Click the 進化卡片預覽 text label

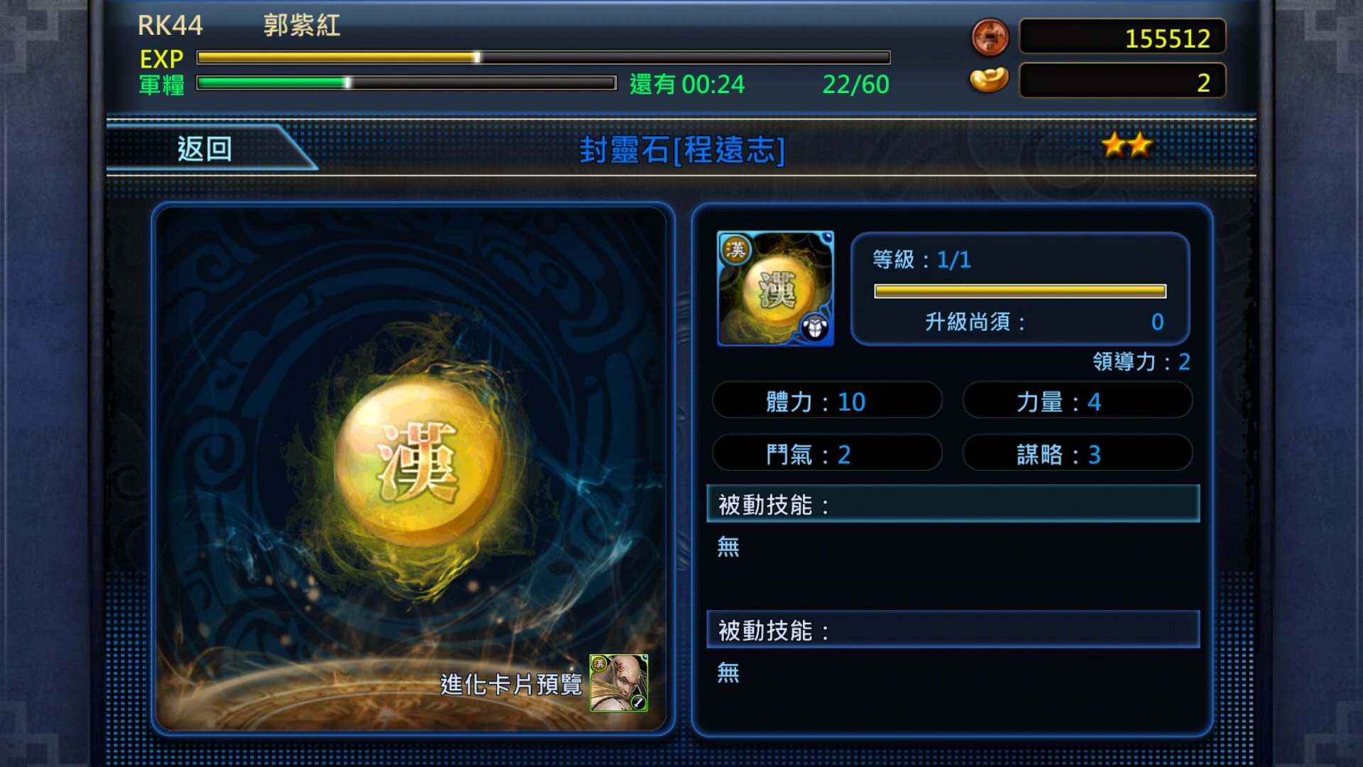click(x=511, y=685)
